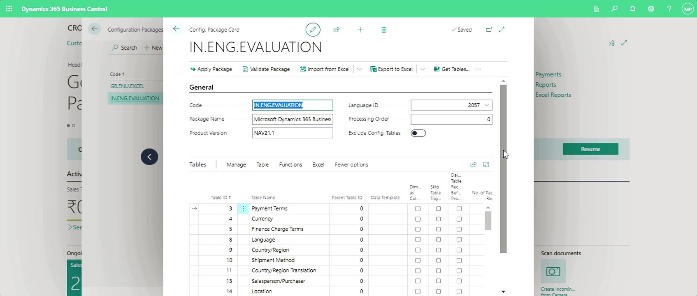
Task: Open MP user account avatar
Action: pos(688,9)
